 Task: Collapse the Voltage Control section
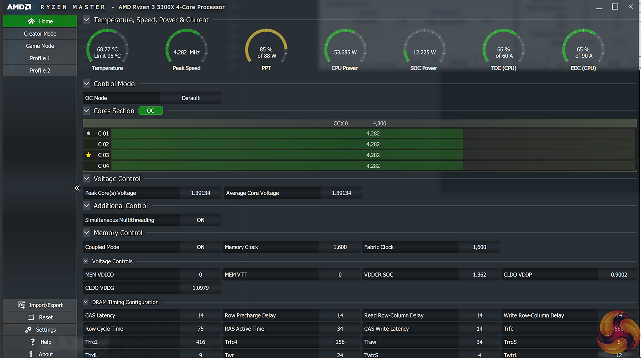86,179
